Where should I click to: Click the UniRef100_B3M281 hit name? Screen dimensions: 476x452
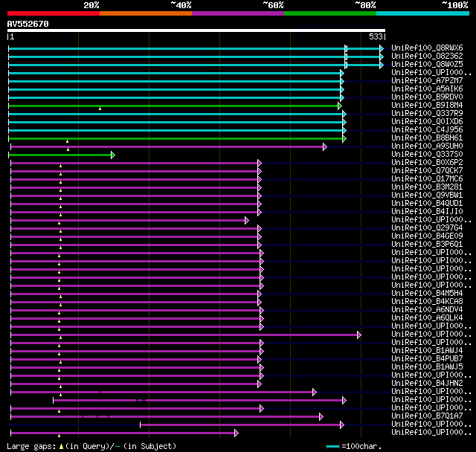[427, 187]
